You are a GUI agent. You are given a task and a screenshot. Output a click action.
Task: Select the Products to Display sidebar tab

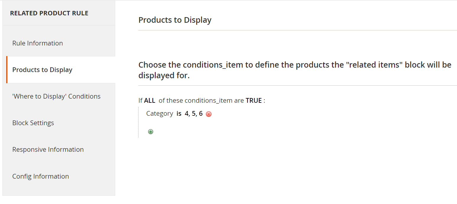(x=42, y=70)
